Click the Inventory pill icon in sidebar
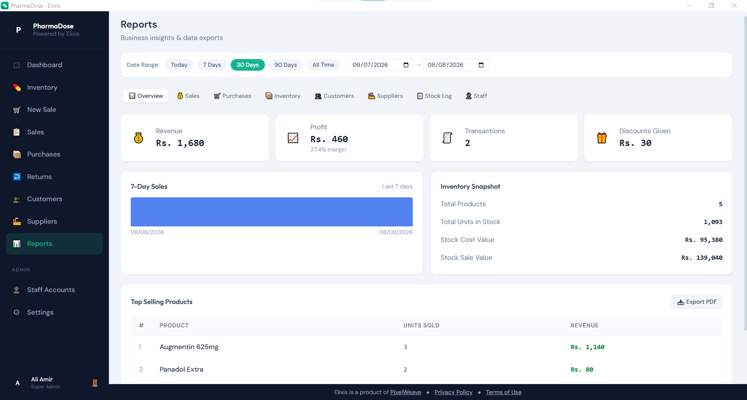 click(x=17, y=87)
